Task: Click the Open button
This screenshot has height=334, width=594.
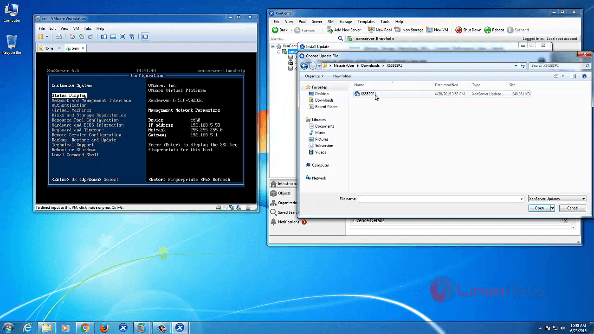Action: click(539, 208)
